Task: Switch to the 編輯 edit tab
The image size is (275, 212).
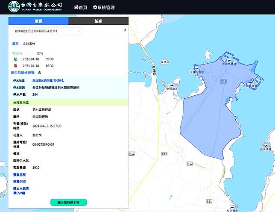Action: [x=98, y=21]
